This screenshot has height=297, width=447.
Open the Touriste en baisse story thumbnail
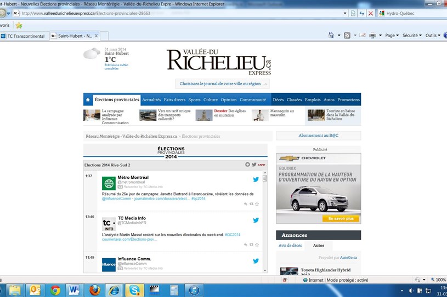[x=316, y=115]
